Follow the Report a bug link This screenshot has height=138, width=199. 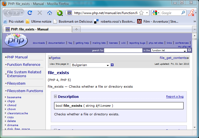coord(175,97)
